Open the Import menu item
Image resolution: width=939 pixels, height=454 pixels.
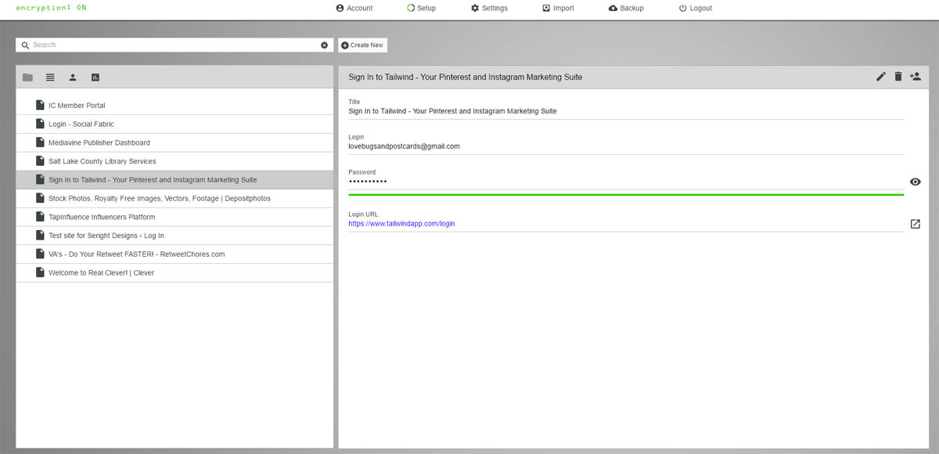(x=558, y=8)
